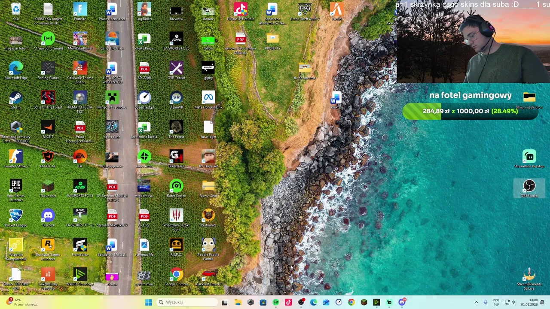Open Sons Of The Forest shortcut
The width and height of the screenshot is (550, 309).
pyautogui.click(x=48, y=100)
